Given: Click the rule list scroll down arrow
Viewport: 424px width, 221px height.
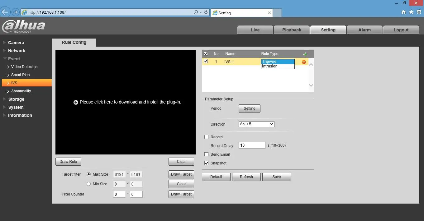Looking at the screenshot, I should pyautogui.click(x=311, y=85).
